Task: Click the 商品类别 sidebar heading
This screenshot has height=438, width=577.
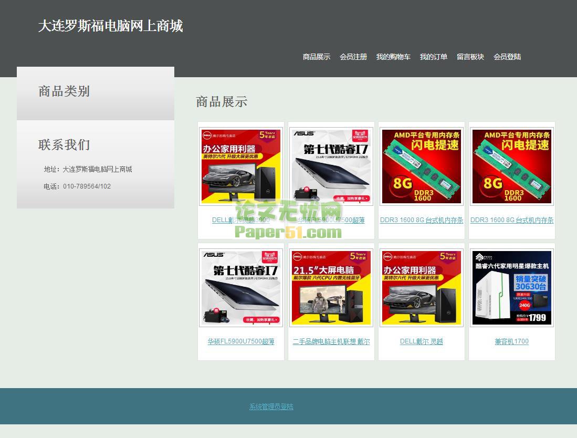Action: (64, 91)
